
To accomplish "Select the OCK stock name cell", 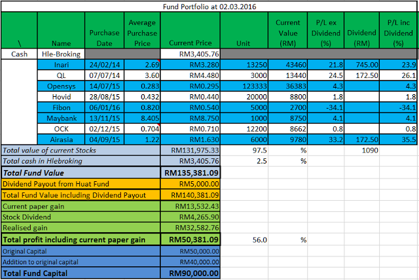I will 61,129.
